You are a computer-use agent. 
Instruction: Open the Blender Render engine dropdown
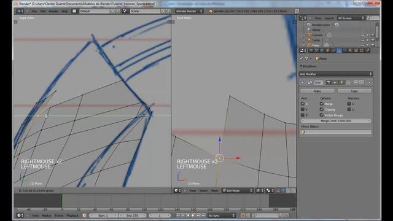click(189, 11)
